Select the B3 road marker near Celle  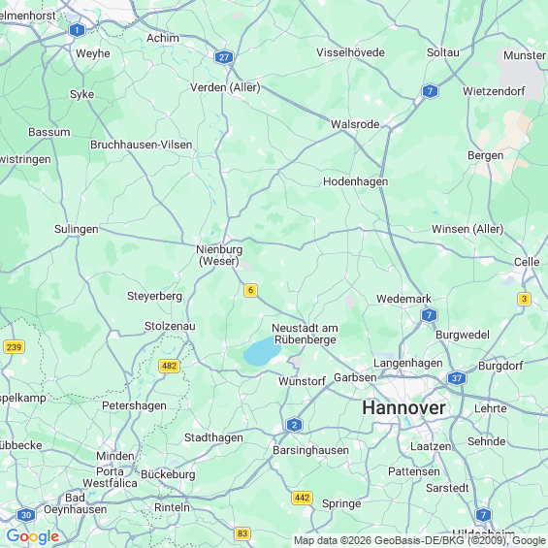524,299
